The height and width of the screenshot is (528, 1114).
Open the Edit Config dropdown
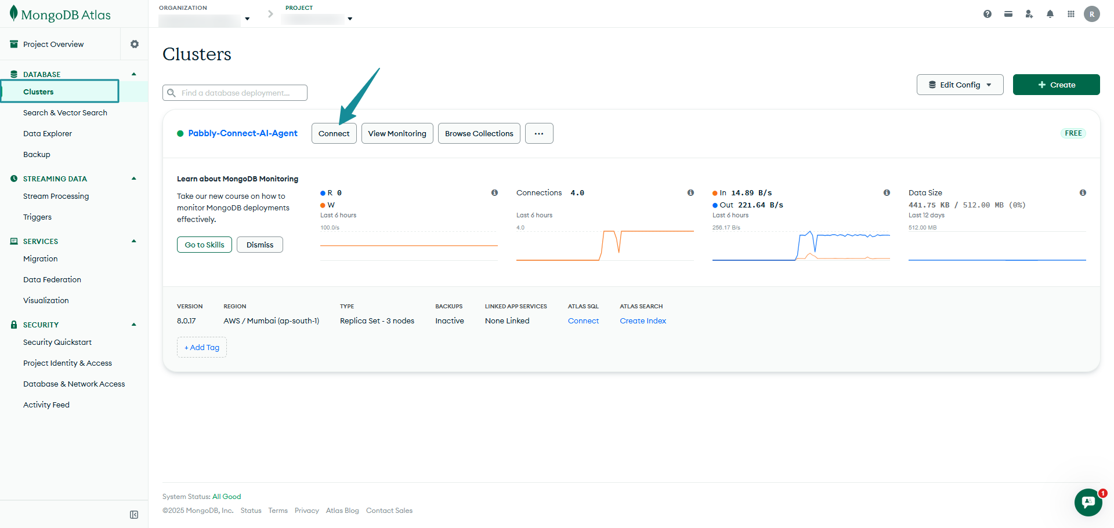960,85
